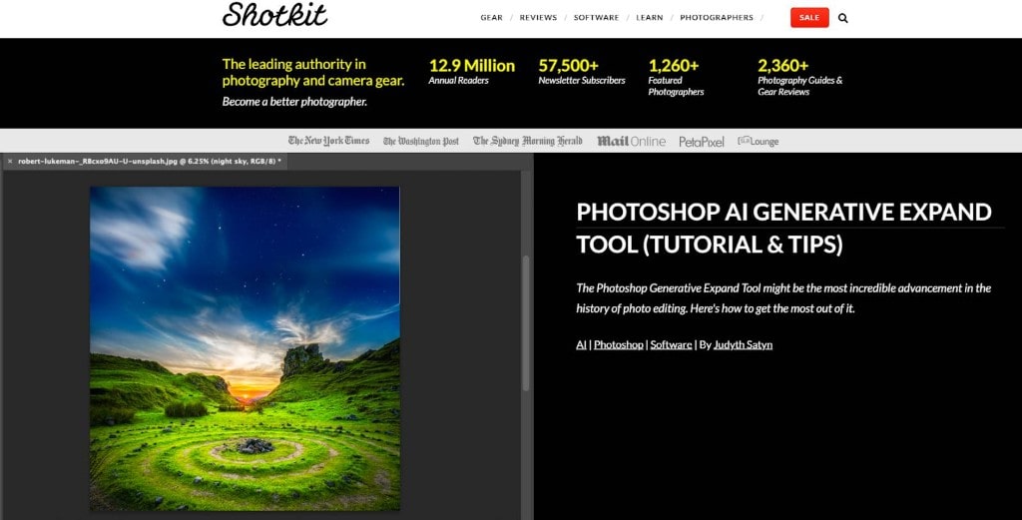Open the Software category link

pyautogui.click(x=671, y=344)
